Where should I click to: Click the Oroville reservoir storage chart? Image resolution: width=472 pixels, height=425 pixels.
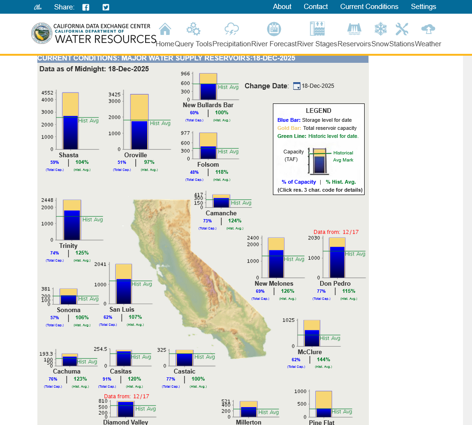pyautogui.click(x=140, y=121)
